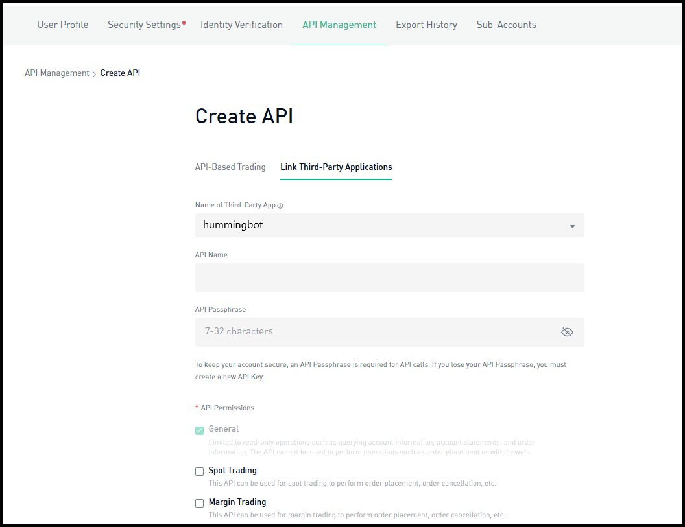Click API Management breadcrumb link
685x527 pixels.
pos(57,73)
